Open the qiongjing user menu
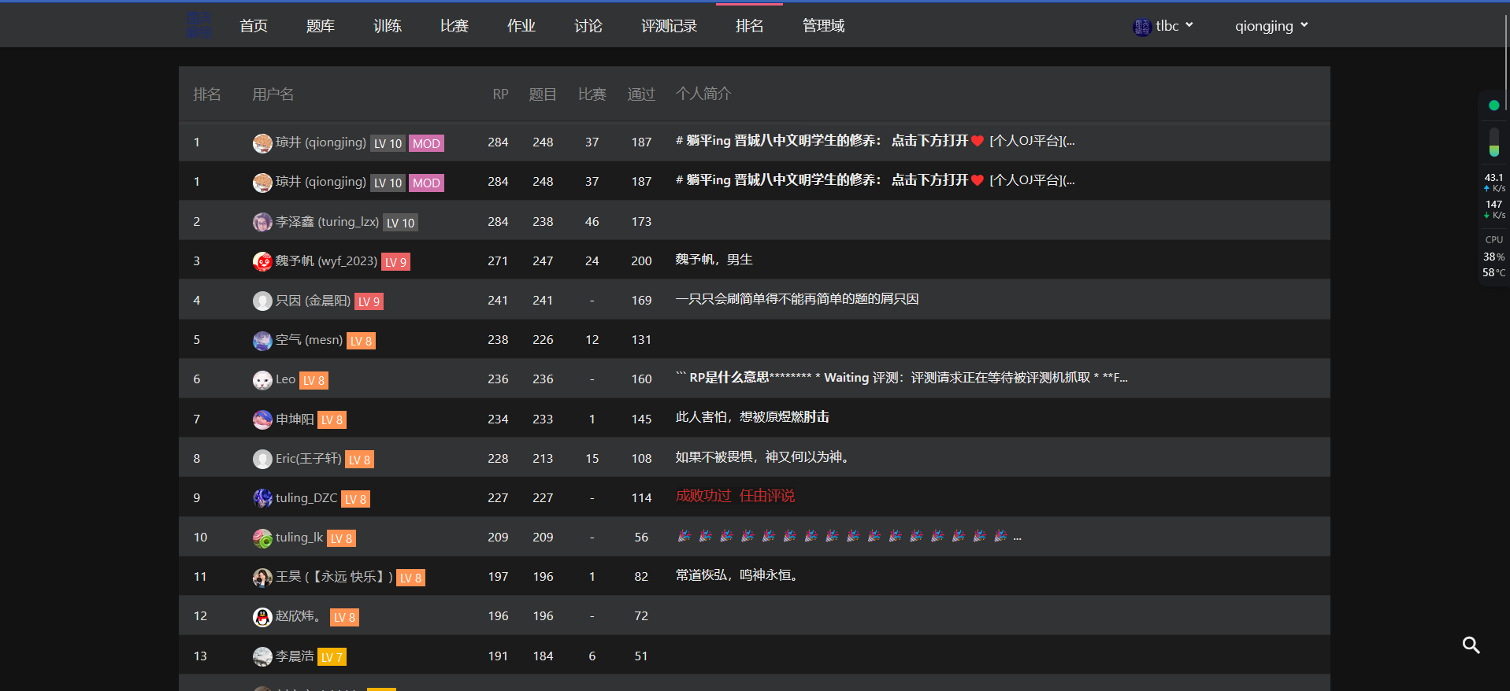The width and height of the screenshot is (1510, 691). [1271, 26]
